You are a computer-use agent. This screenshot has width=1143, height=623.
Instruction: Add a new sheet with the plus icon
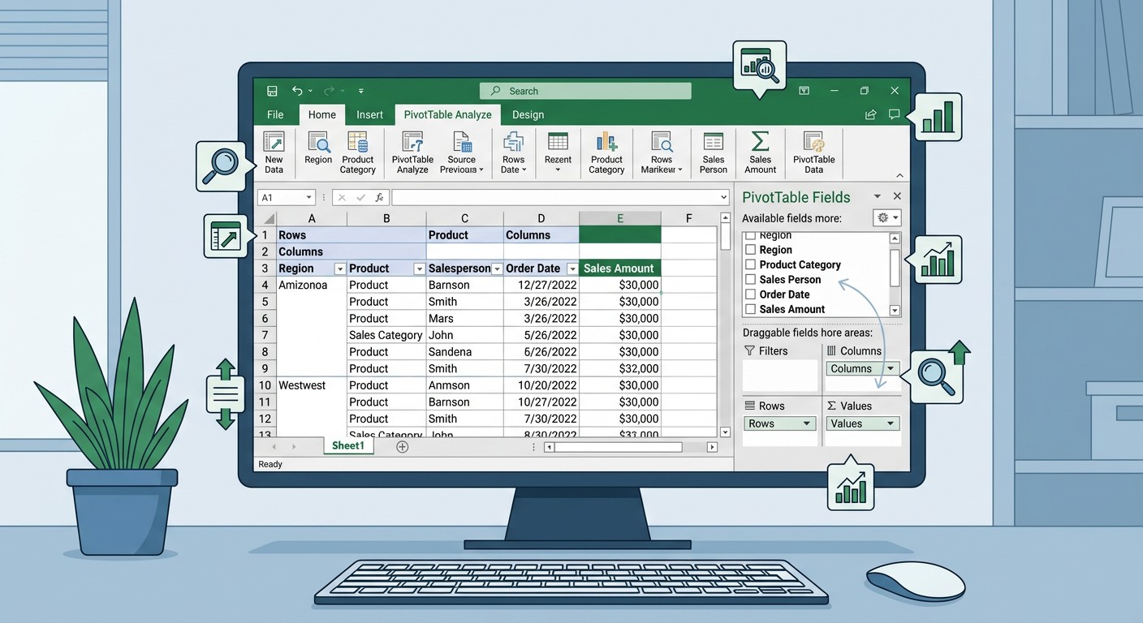pos(402,447)
